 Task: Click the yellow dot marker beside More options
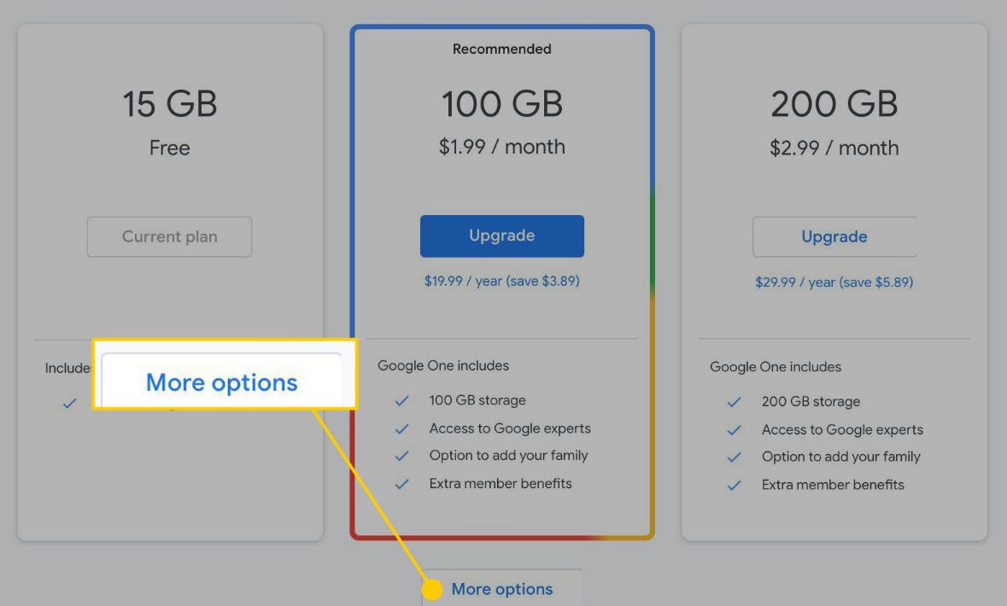[x=433, y=590]
